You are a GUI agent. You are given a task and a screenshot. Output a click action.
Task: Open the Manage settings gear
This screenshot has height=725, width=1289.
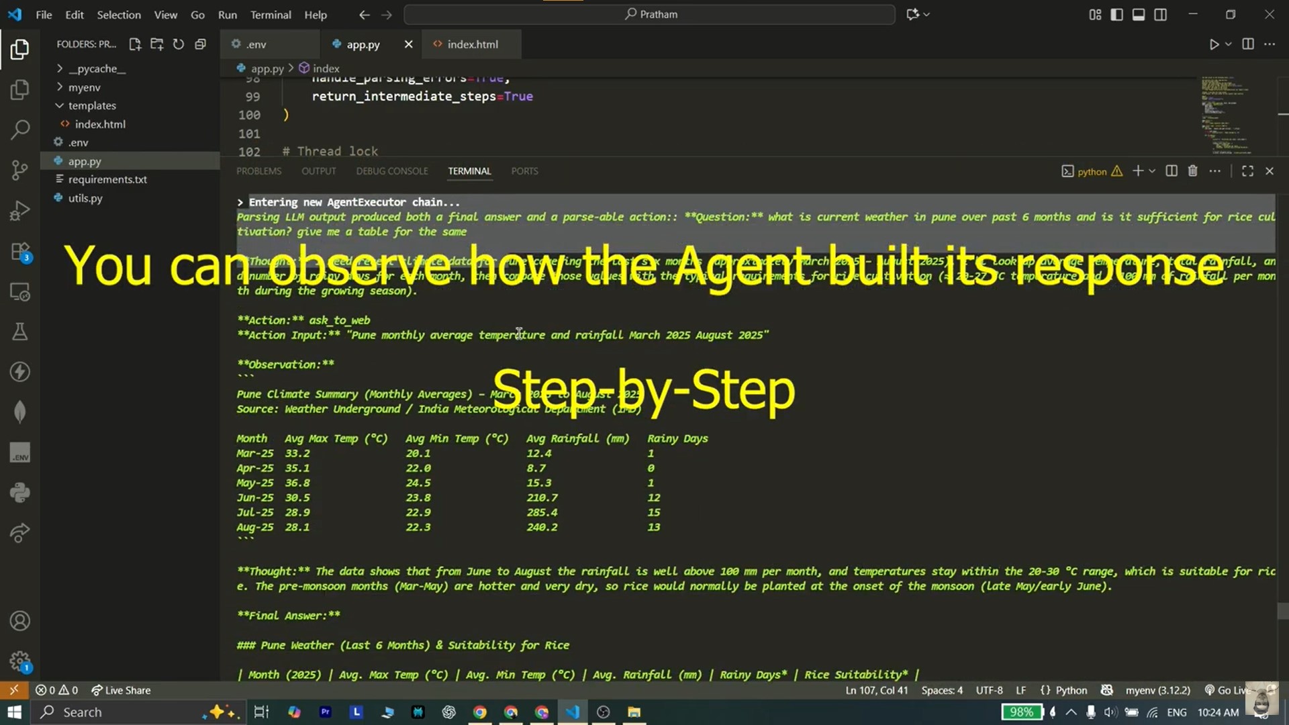click(x=20, y=661)
